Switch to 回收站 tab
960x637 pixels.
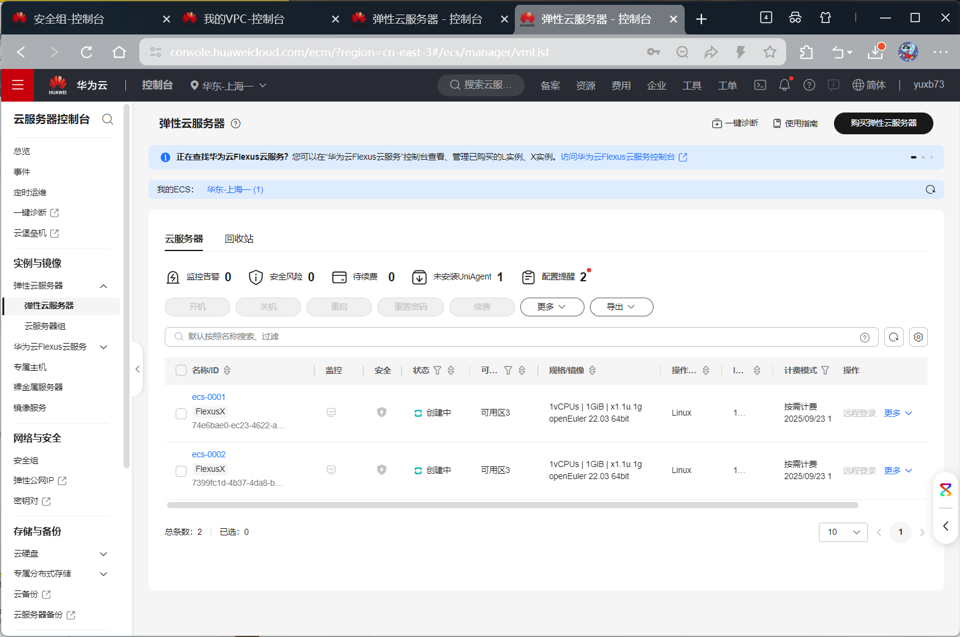239,239
